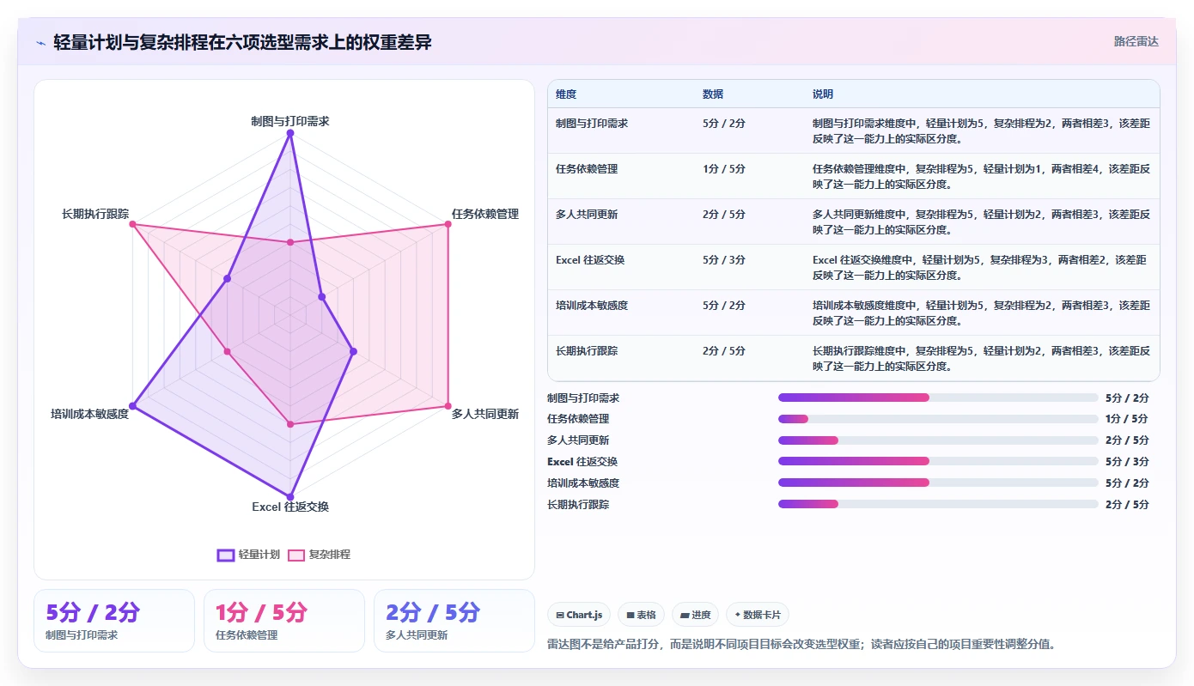This screenshot has height=686, width=1194.
Task: Click the radar axis label 多人共同更新
Action: point(485,414)
